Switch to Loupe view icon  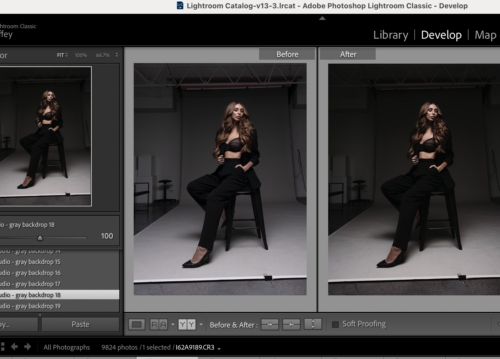pyautogui.click(x=137, y=324)
